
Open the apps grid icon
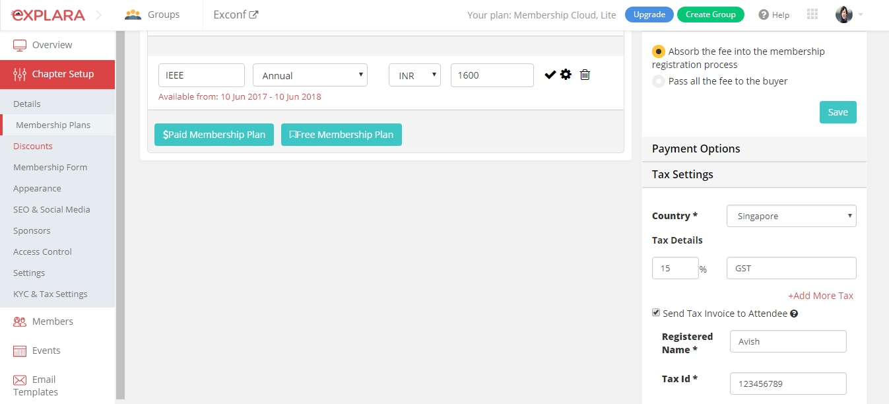[812, 15]
